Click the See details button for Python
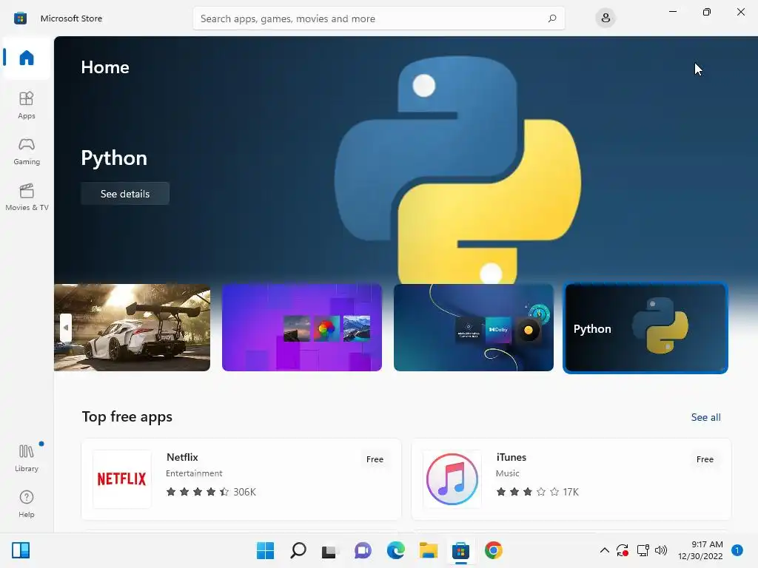The height and width of the screenshot is (568, 758). (125, 194)
